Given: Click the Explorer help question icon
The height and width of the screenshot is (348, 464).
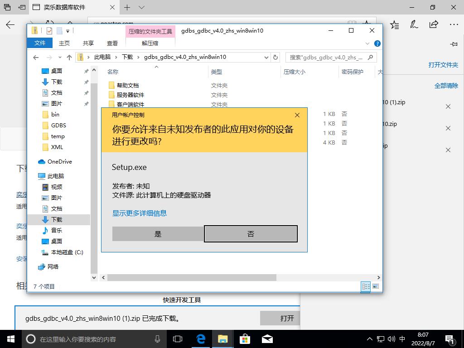Looking at the screenshot, I should pos(377,43).
